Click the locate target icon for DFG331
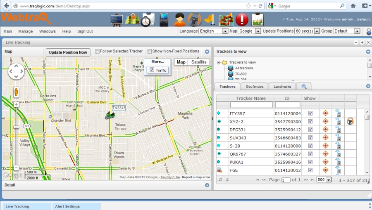This screenshot has height=210, width=372. click(326, 130)
